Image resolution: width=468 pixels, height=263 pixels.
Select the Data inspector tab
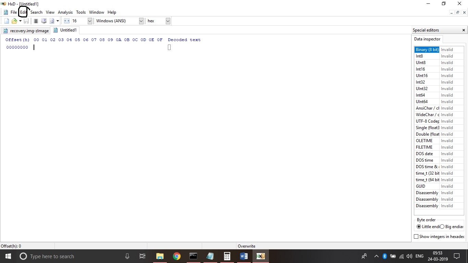pyautogui.click(x=427, y=39)
